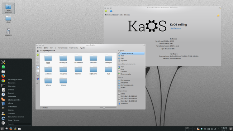Viewport: 233px width, 131px height.
Task: Click Carpeta personal in Dolphin breadcrumb
Action: point(48,50)
